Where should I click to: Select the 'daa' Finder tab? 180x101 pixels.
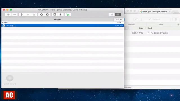coord(161,24)
